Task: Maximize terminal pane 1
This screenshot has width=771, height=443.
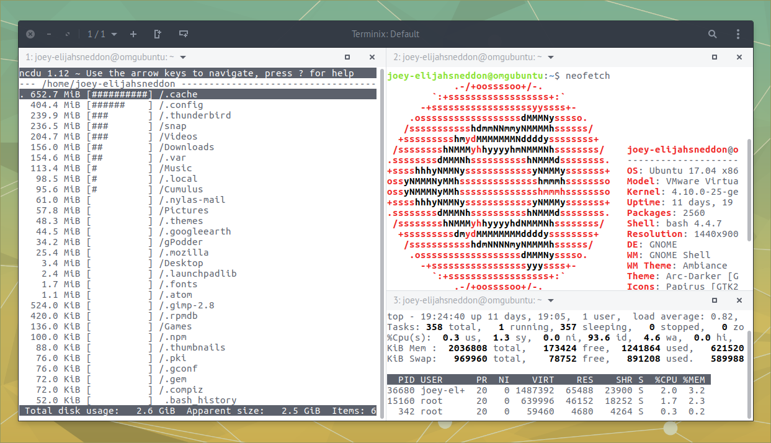Action: pos(346,57)
